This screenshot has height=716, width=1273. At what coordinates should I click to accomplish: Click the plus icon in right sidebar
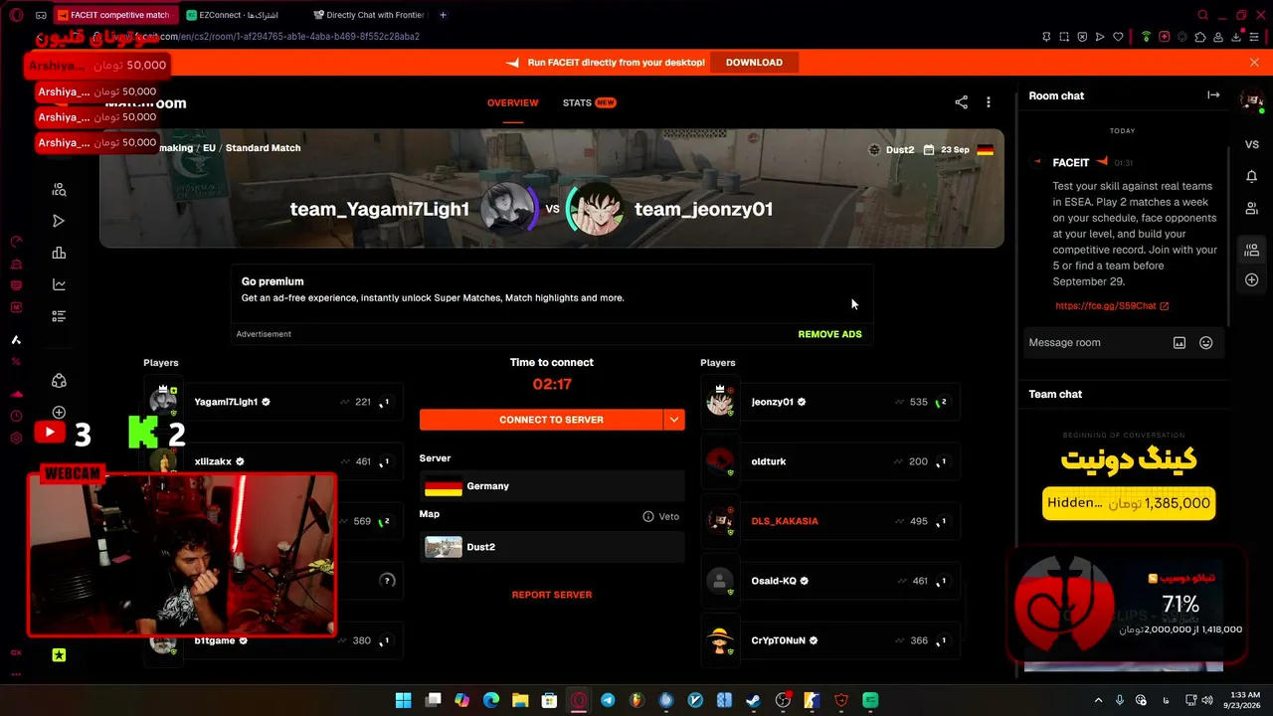(x=1251, y=280)
